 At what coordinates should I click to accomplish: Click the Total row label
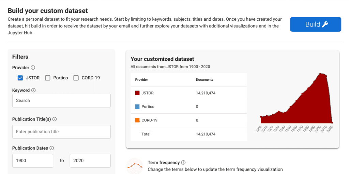tap(146, 134)
